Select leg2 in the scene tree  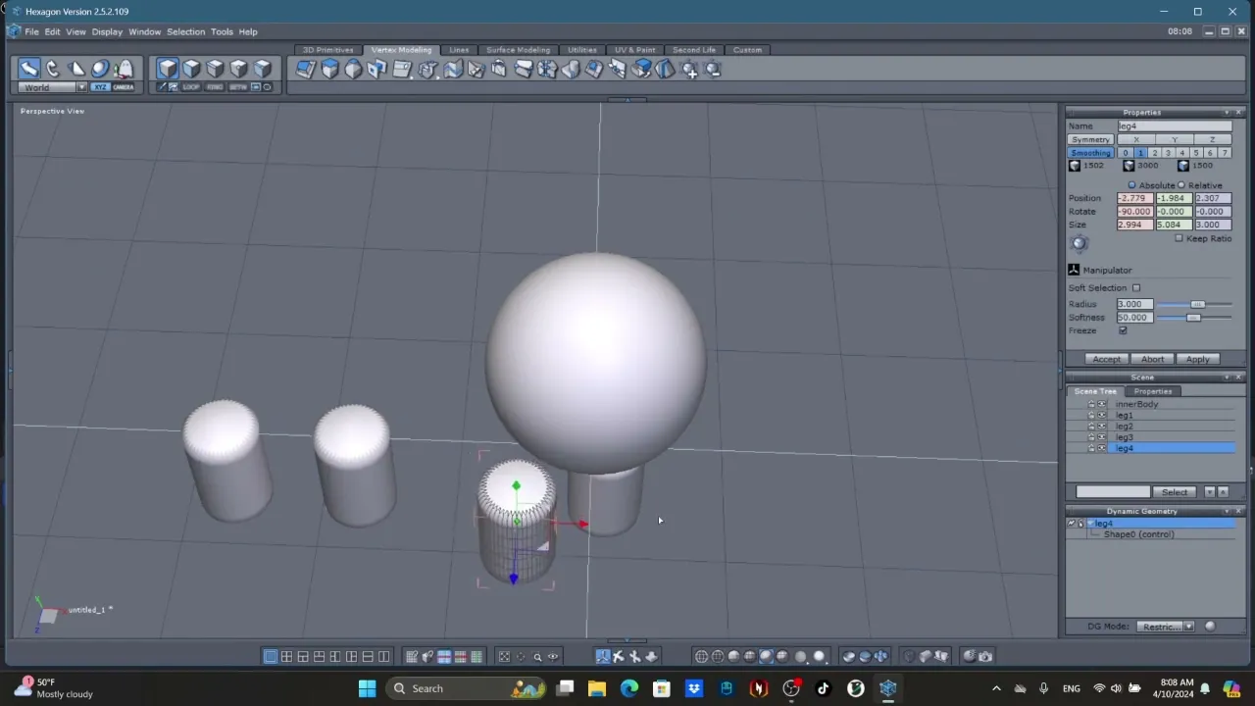pyautogui.click(x=1125, y=427)
